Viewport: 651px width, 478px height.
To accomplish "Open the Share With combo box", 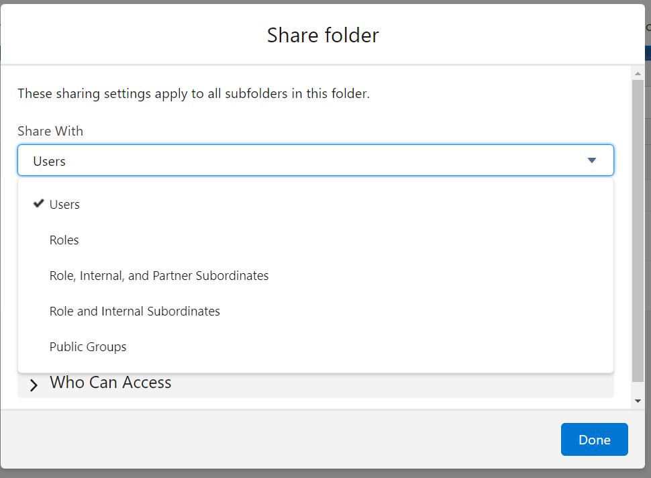I will click(x=315, y=160).
